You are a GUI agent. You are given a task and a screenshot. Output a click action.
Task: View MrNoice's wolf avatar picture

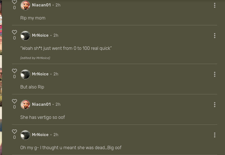click(25, 36)
